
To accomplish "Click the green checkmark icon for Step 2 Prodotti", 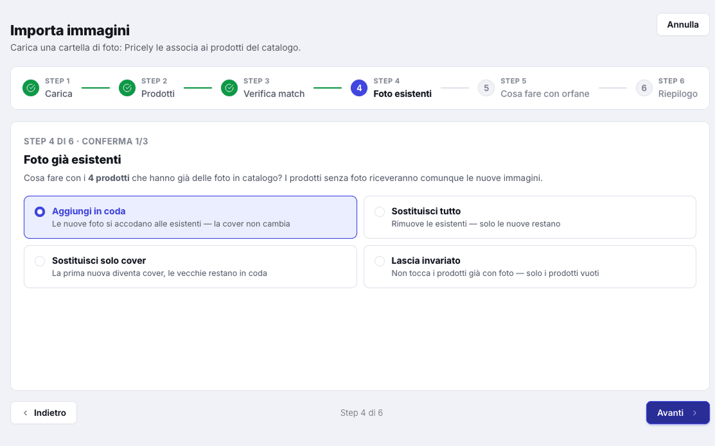I will 127,88.
